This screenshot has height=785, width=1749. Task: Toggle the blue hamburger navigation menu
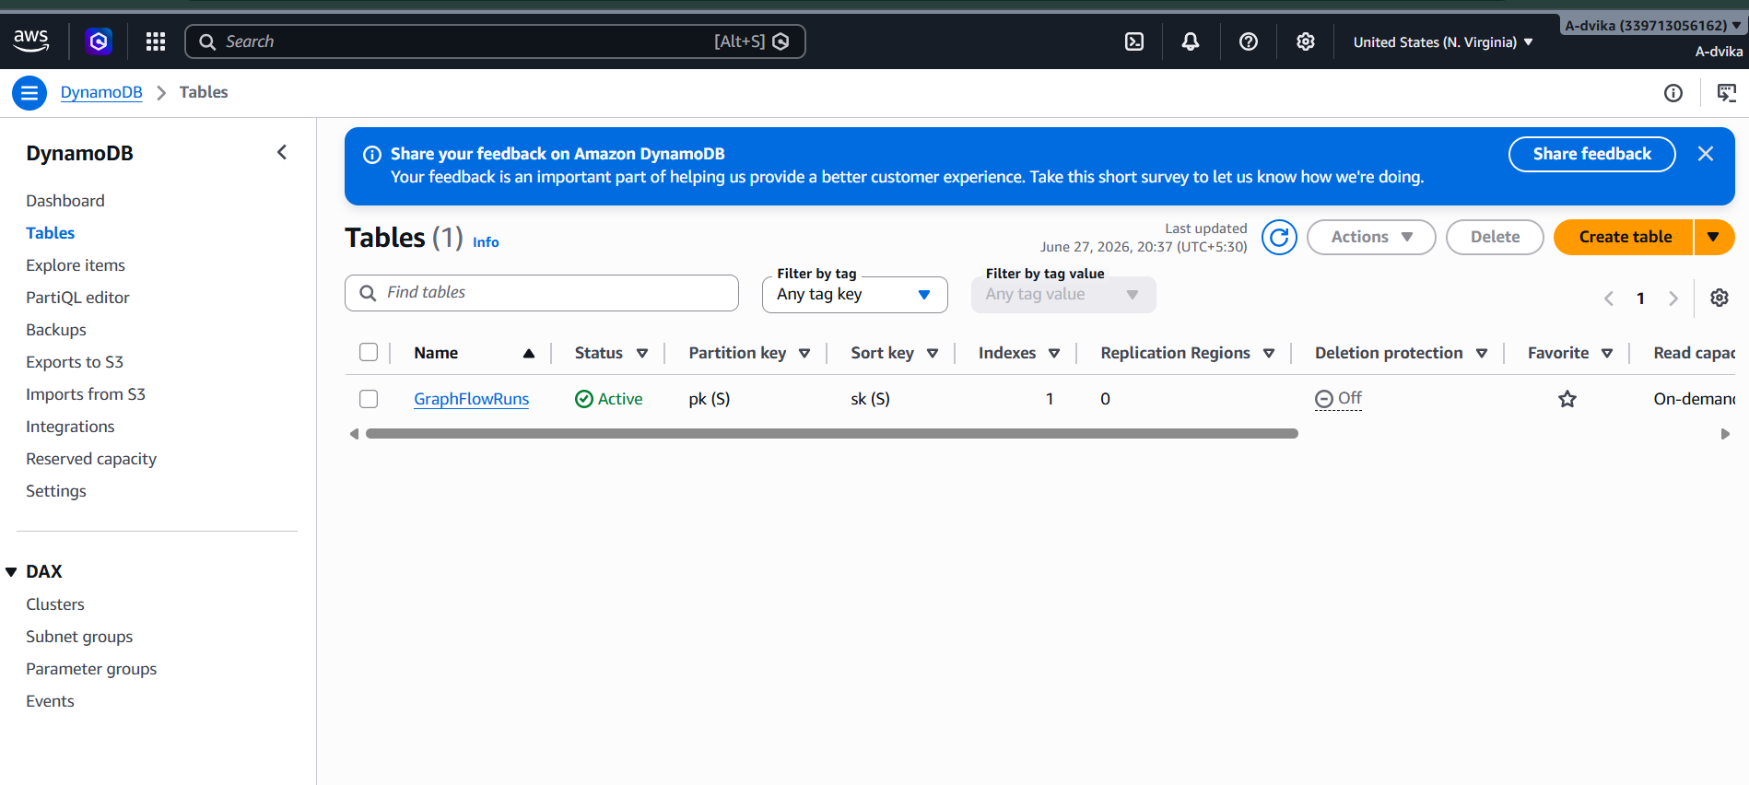coord(29,93)
